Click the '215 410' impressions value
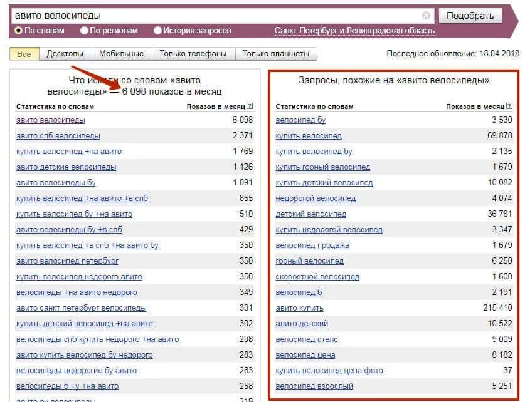The image size is (525, 402). (497, 308)
